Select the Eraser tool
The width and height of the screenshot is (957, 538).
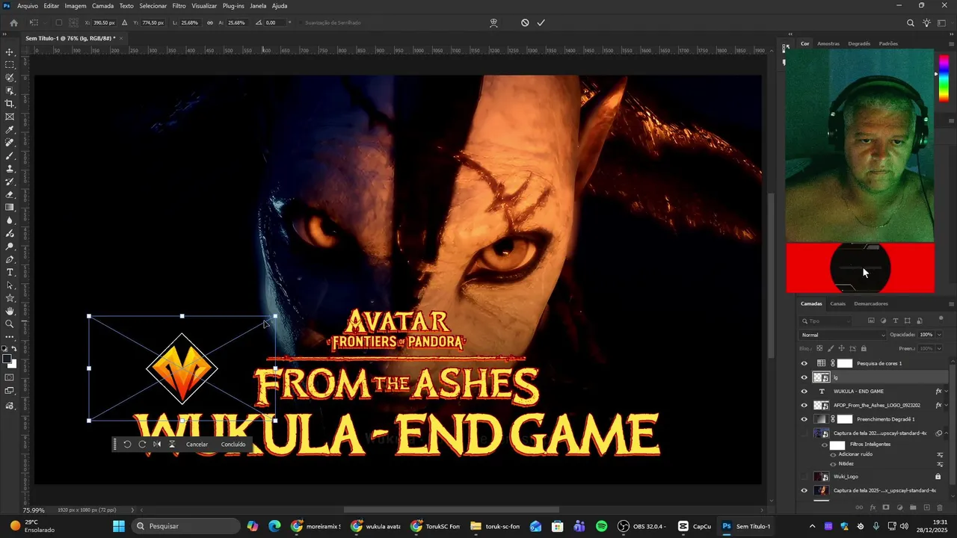click(10, 194)
